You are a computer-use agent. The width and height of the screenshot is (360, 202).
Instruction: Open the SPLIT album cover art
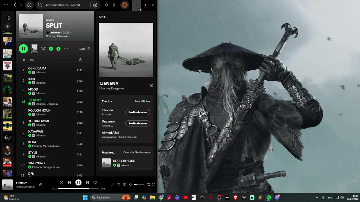point(31,26)
